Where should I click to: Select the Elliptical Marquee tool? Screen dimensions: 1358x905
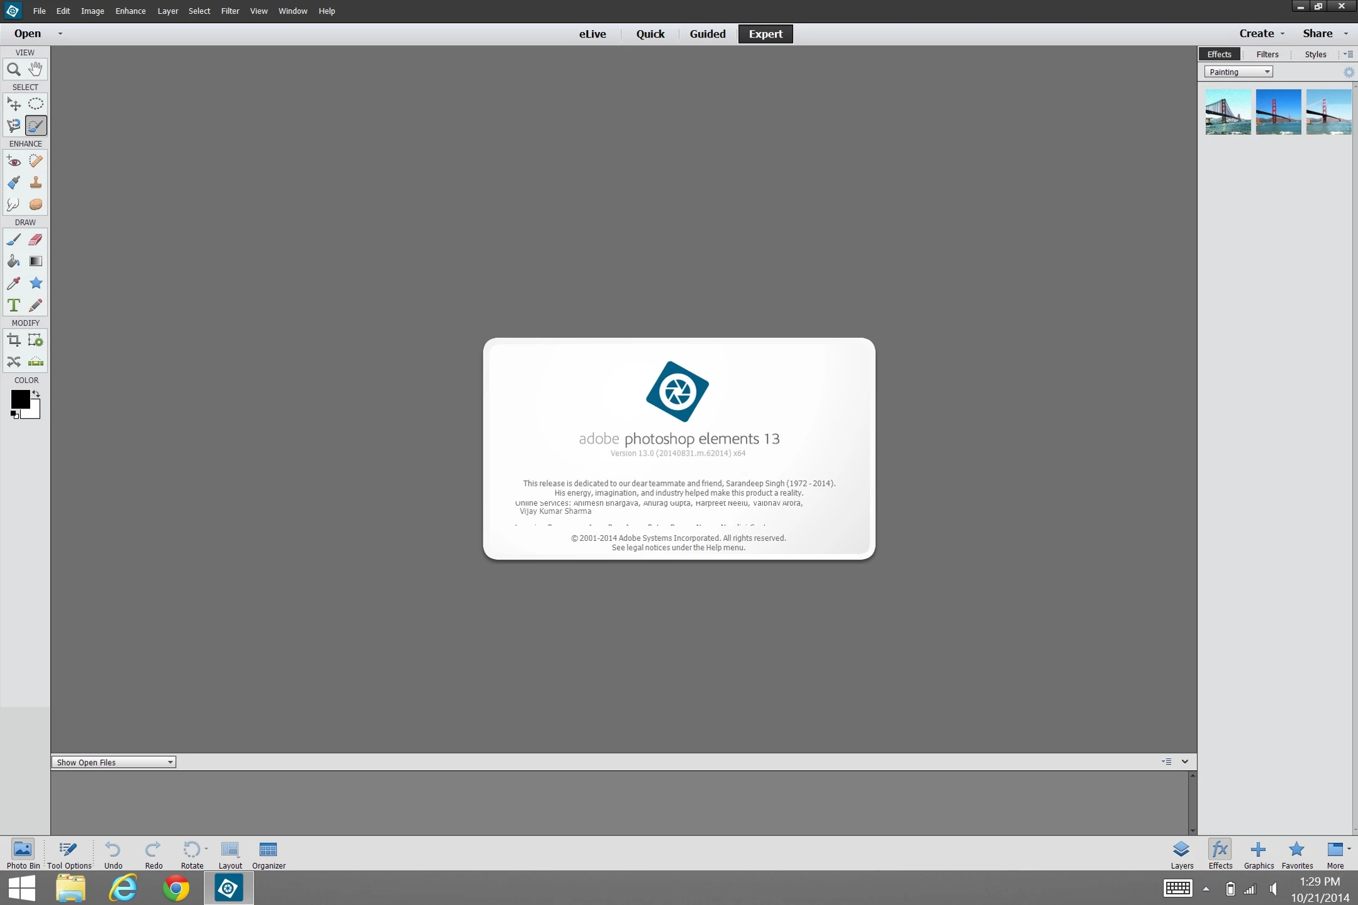[36, 104]
